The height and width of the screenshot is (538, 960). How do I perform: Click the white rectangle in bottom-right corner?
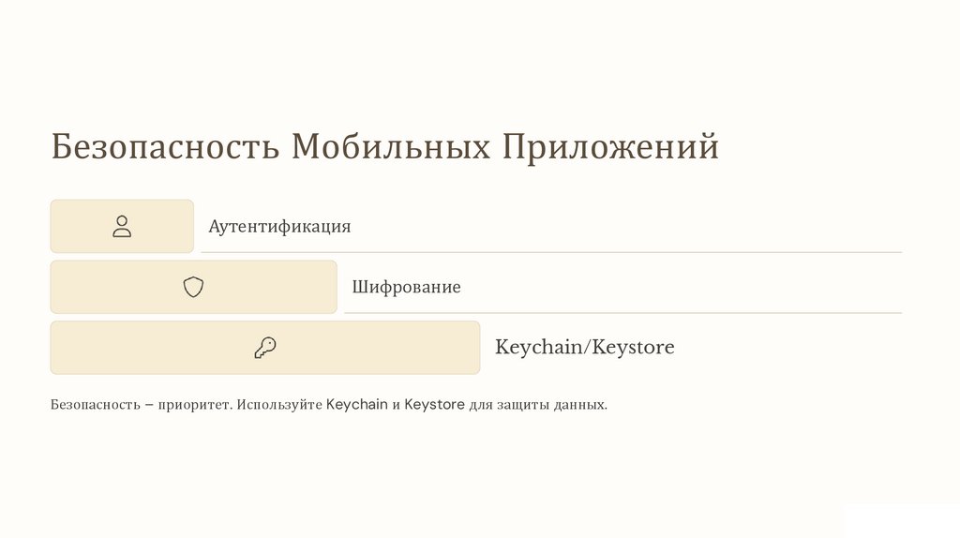900,521
